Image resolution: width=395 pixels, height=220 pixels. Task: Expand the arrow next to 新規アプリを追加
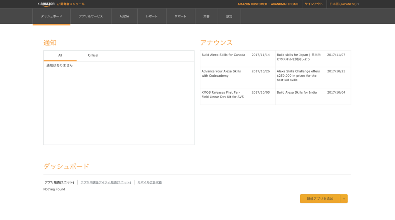pyautogui.click(x=344, y=198)
